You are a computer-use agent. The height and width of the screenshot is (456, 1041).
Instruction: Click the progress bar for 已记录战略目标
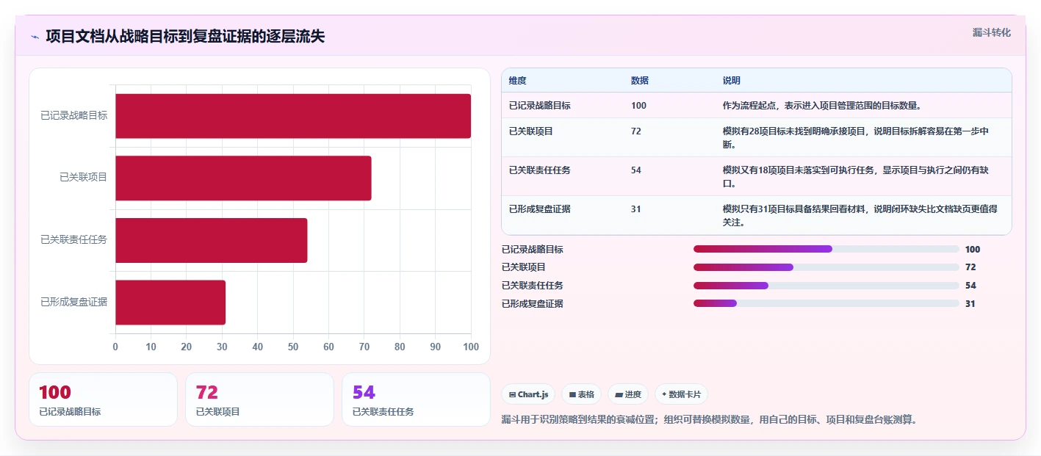click(826, 249)
